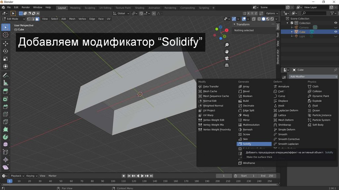Open the Edit Mode dropdown
Image resolution: width=339 pixels, height=190 pixels.
tap(13, 19)
